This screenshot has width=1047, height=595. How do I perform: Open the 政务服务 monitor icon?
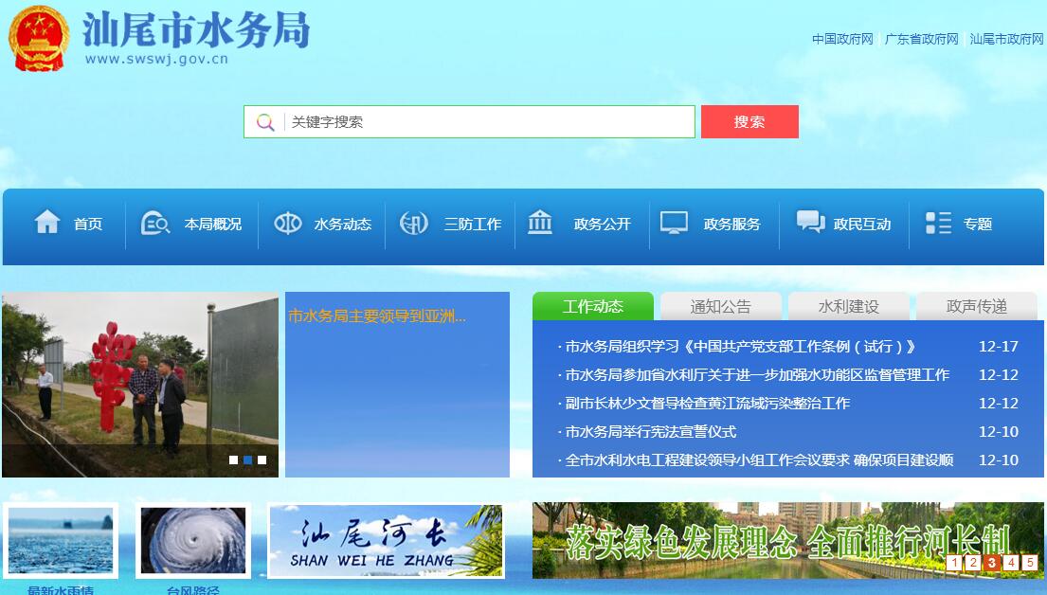point(674,223)
